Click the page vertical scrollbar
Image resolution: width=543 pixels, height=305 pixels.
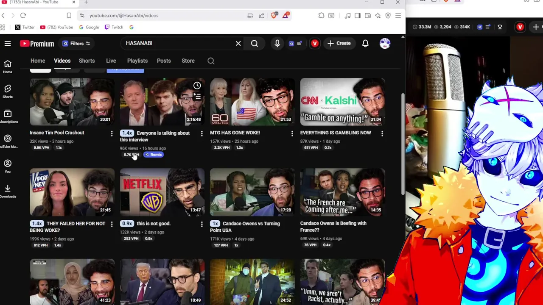point(403,144)
